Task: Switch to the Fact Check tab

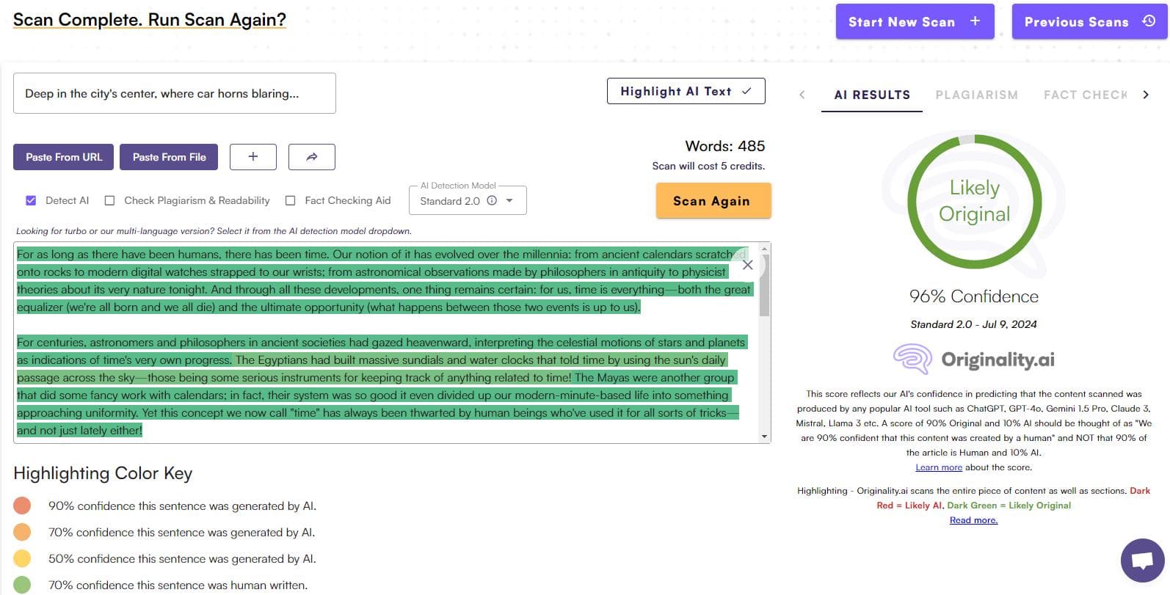Action: (x=1085, y=95)
